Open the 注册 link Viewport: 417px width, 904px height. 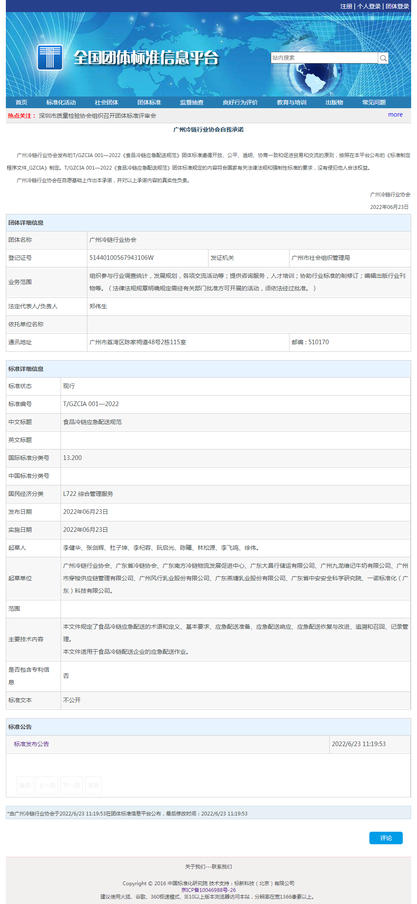click(346, 6)
